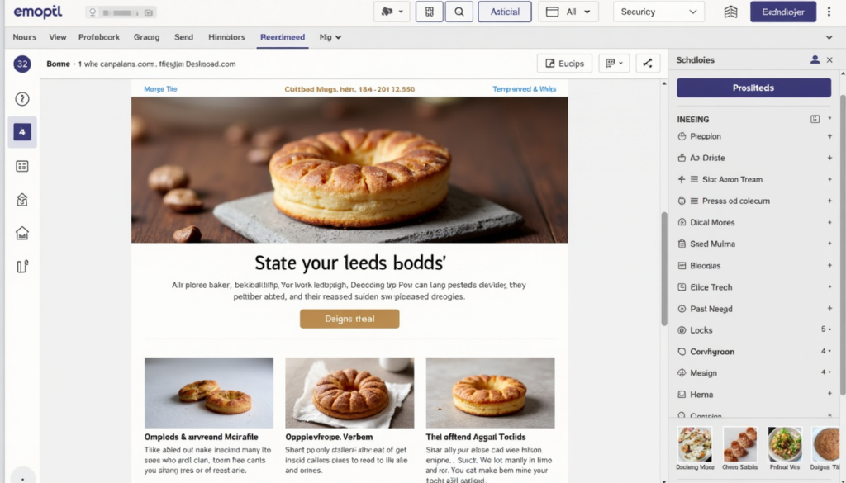Expand the Mesign row in side panel
Image resolution: width=846 pixels, height=483 pixels.
828,373
